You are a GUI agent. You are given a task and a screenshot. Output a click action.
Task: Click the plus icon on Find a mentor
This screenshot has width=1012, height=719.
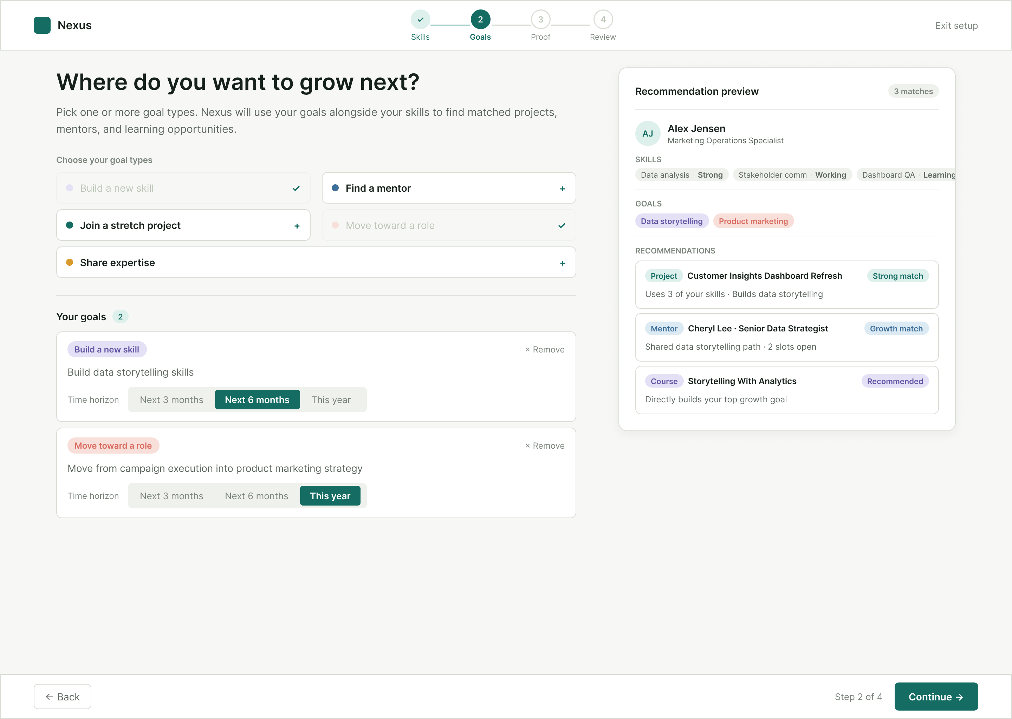[563, 189]
